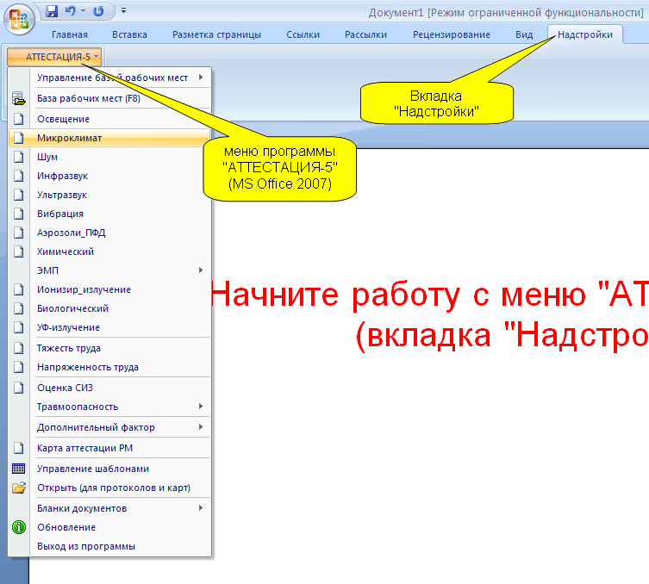Image resolution: width=649 pixels, height=584 pixels.
Task: Click document icon next to Инфразвук
Action: pos(19,176)
